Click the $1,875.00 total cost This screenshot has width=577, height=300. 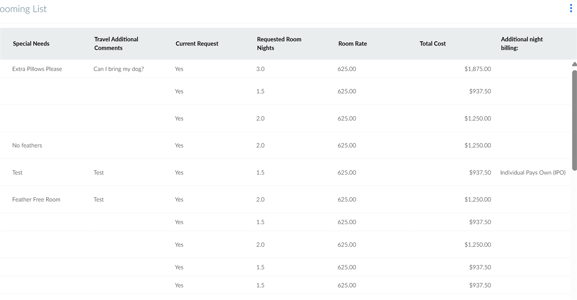click(477, 69)
